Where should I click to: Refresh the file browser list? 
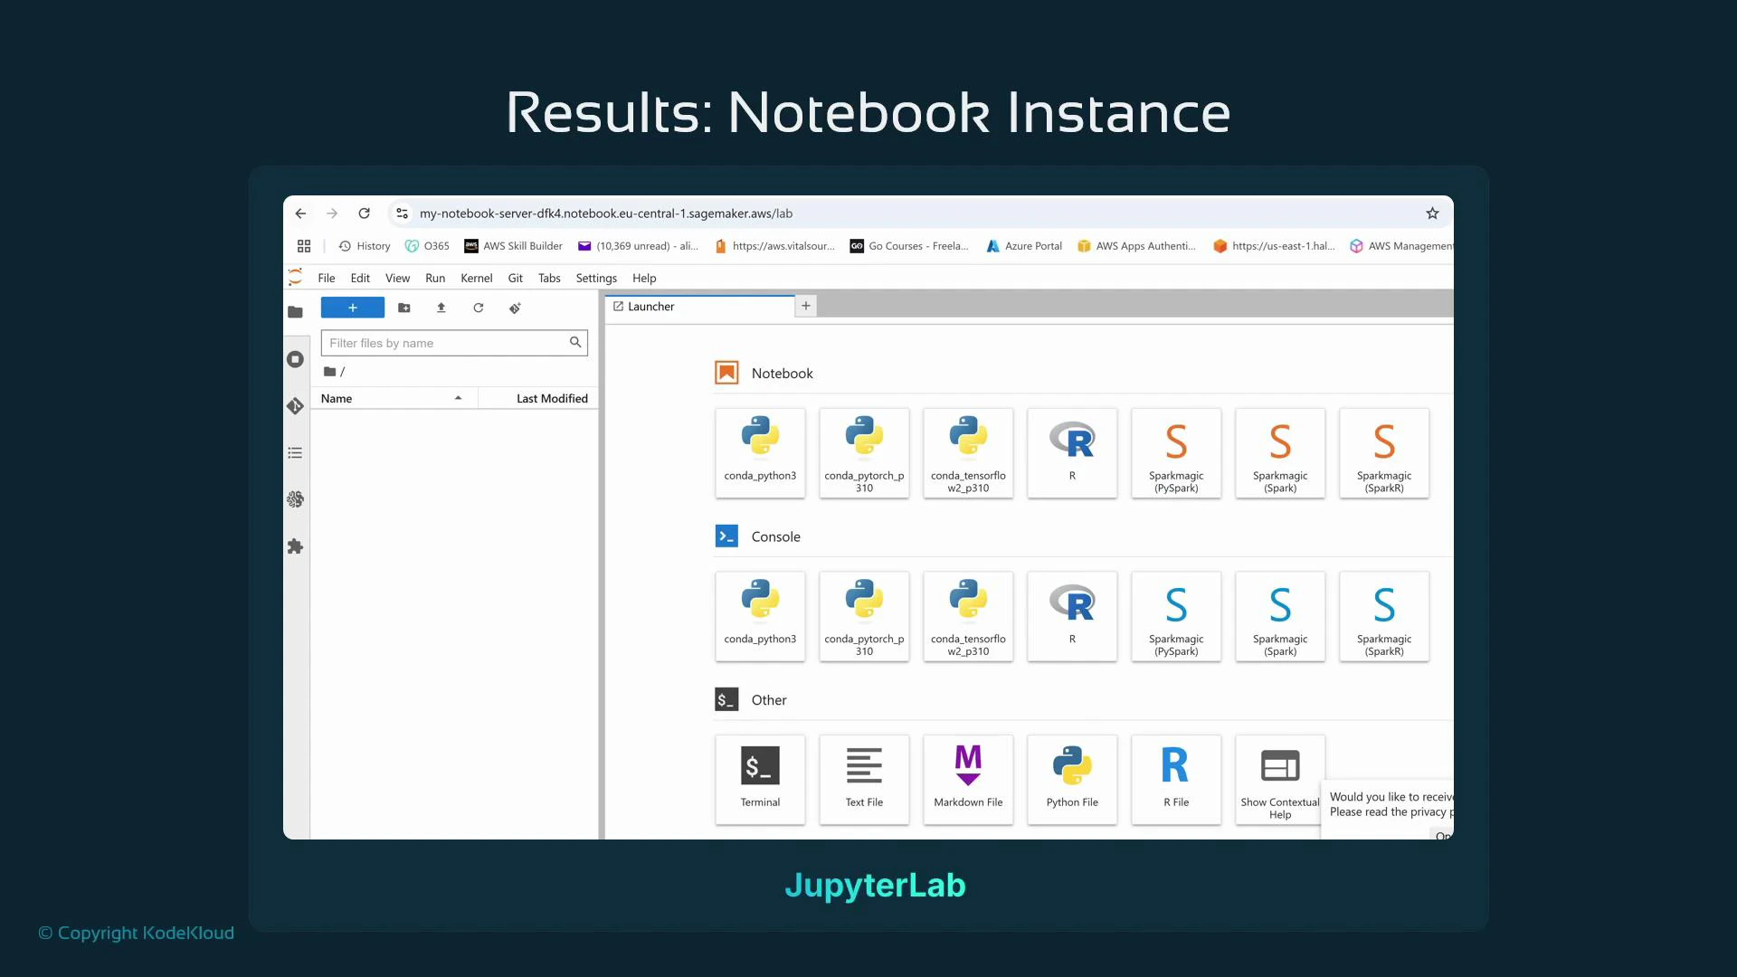478,308
